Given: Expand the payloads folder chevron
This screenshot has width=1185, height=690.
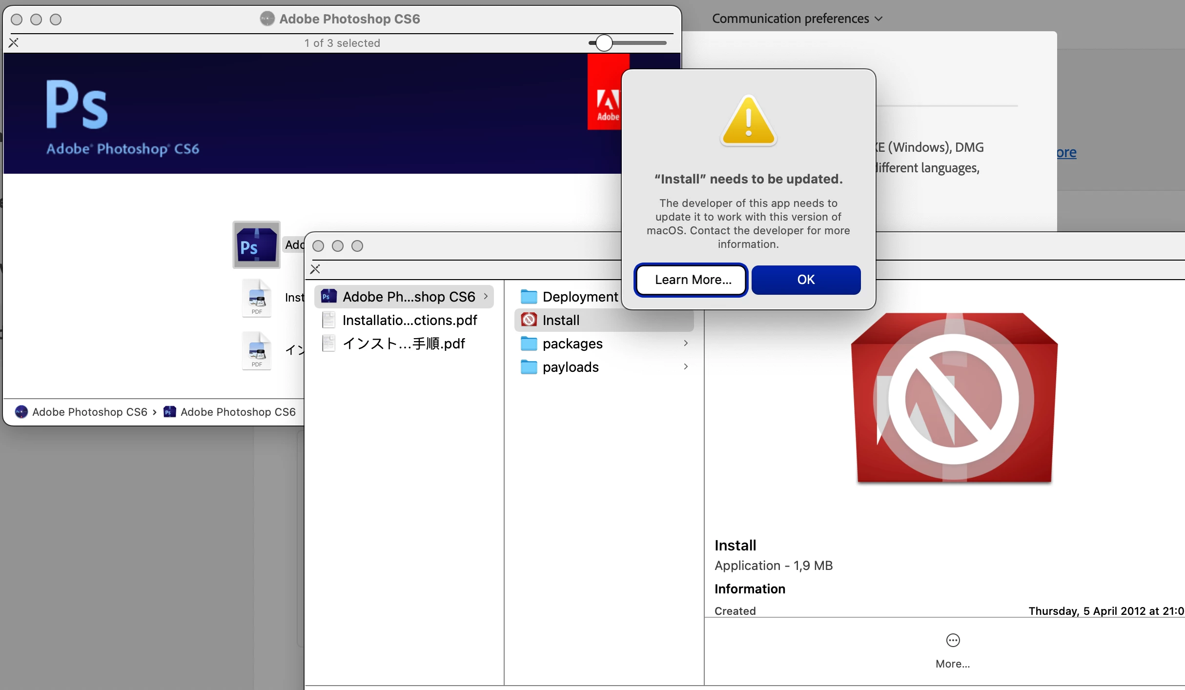Looking at the screenshot, I should [686, 367].
